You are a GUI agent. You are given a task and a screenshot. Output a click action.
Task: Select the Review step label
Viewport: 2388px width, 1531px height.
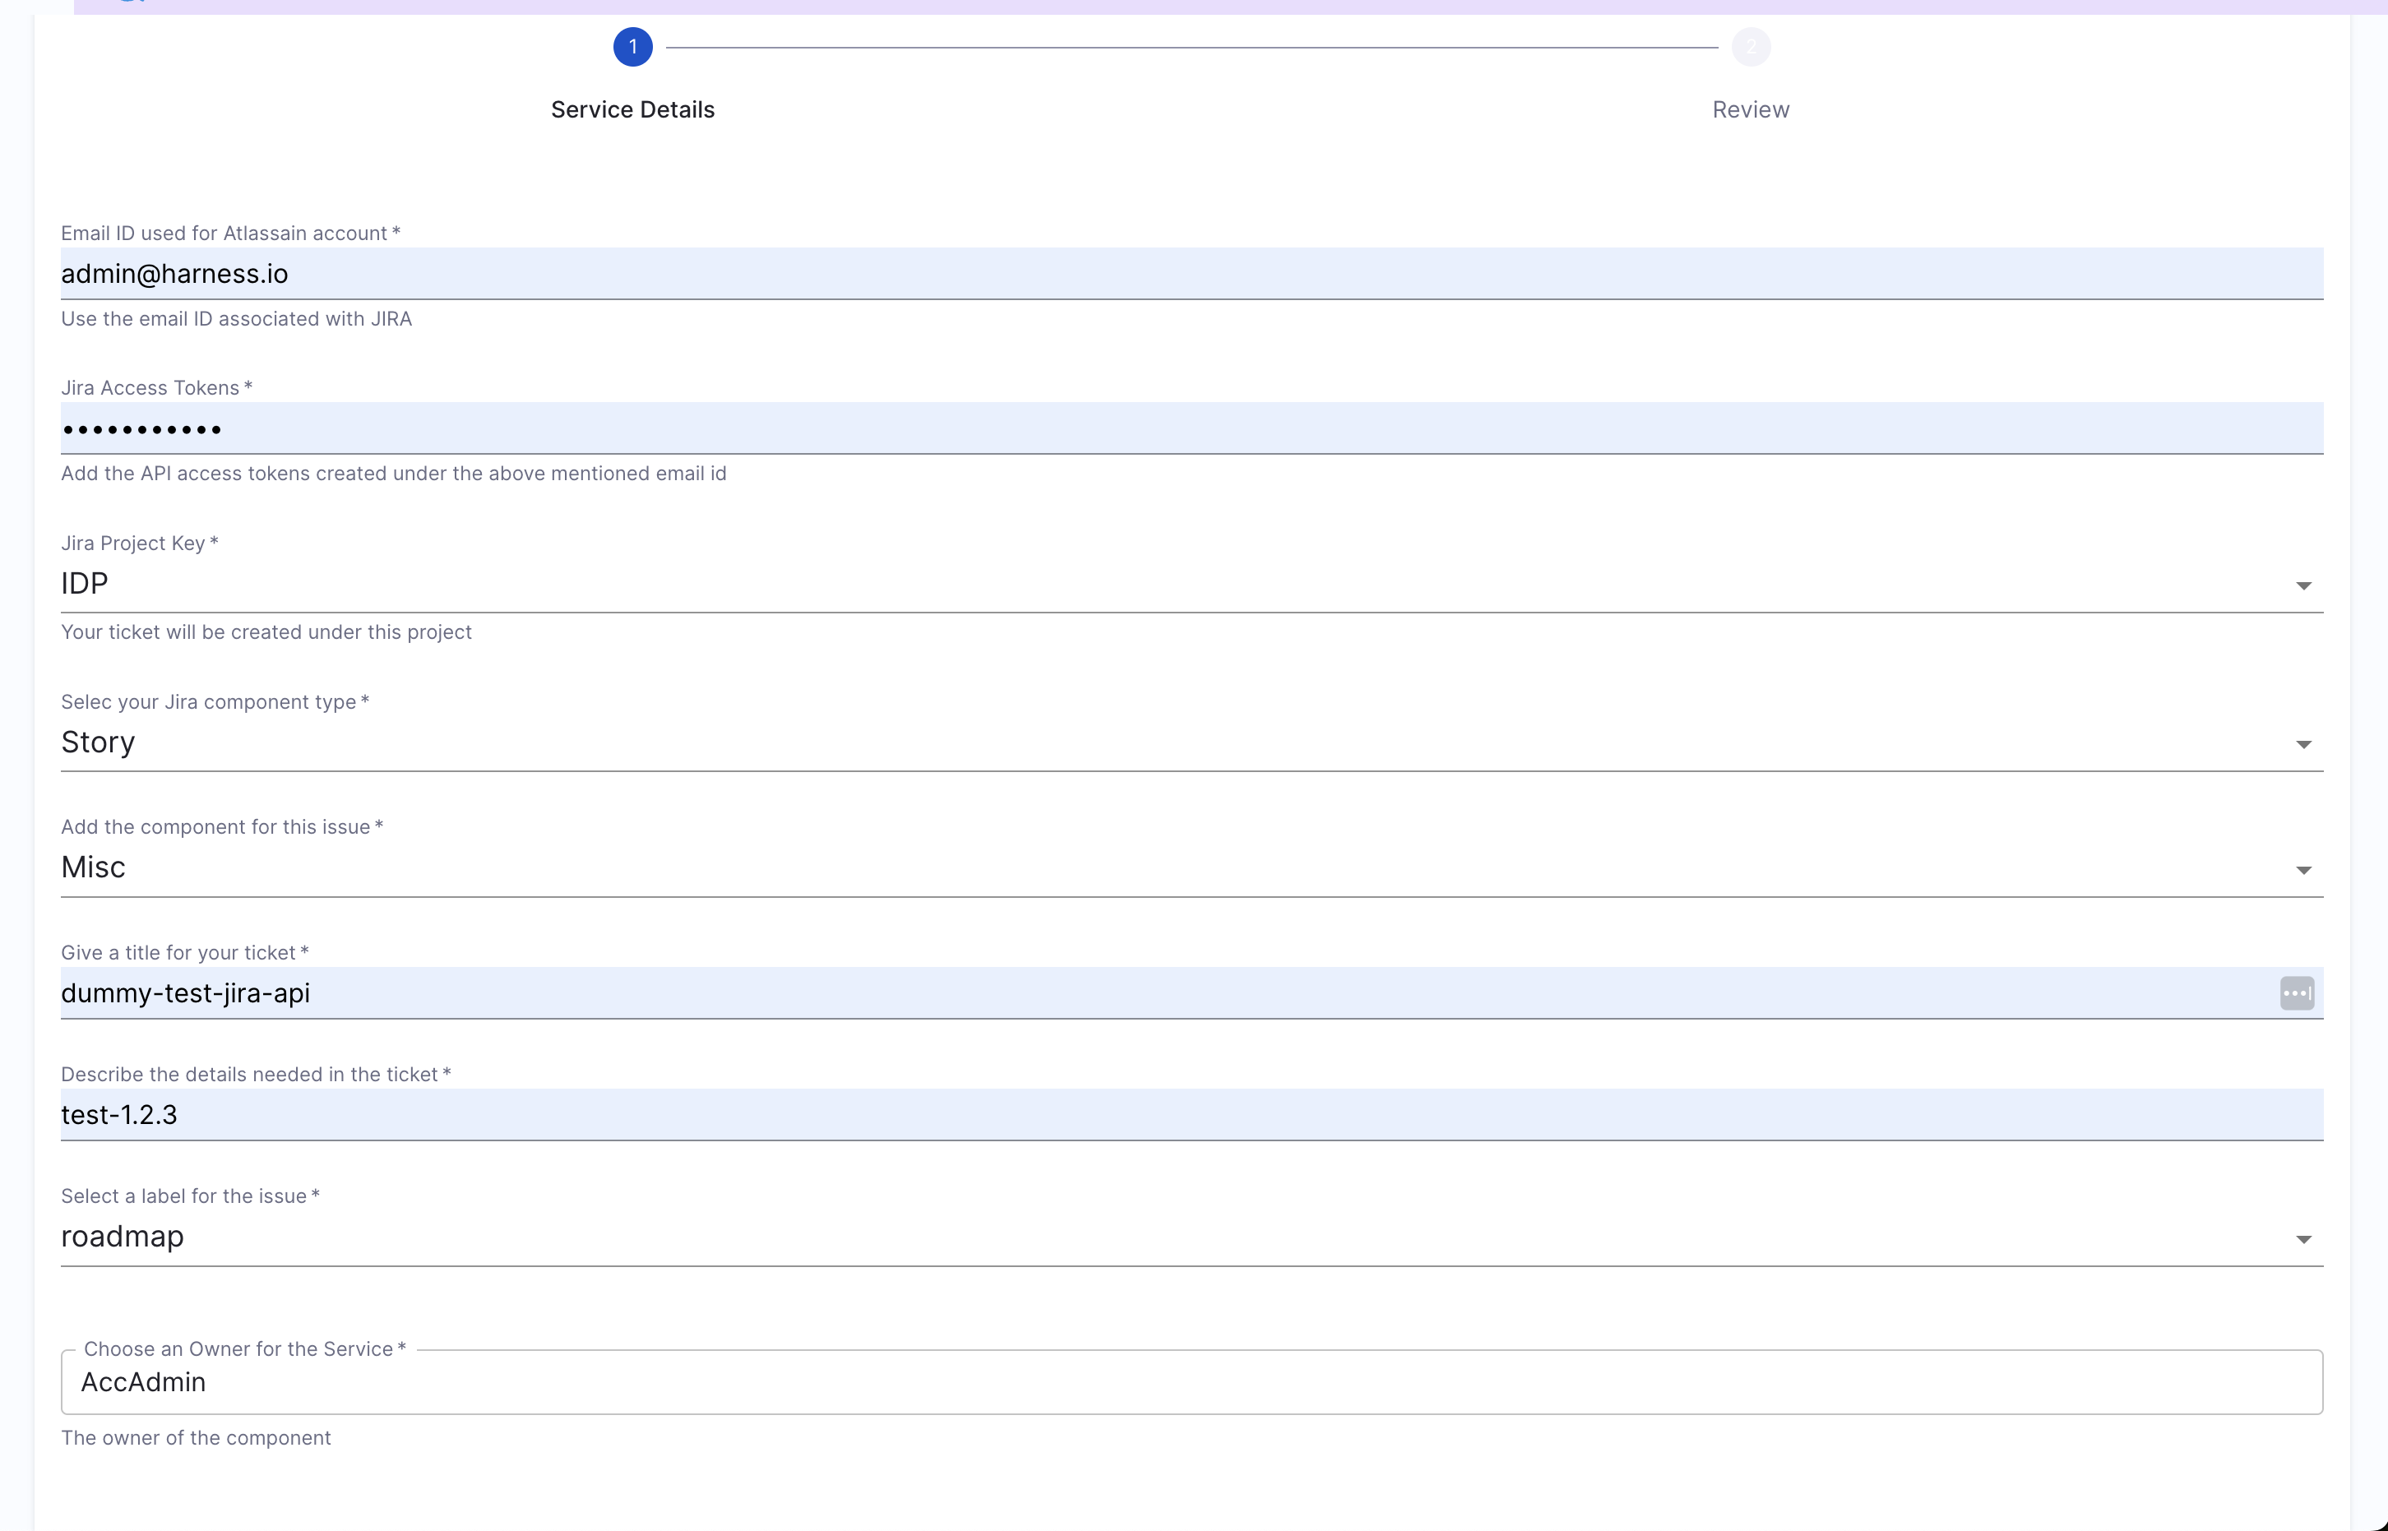pos(1751,109)
